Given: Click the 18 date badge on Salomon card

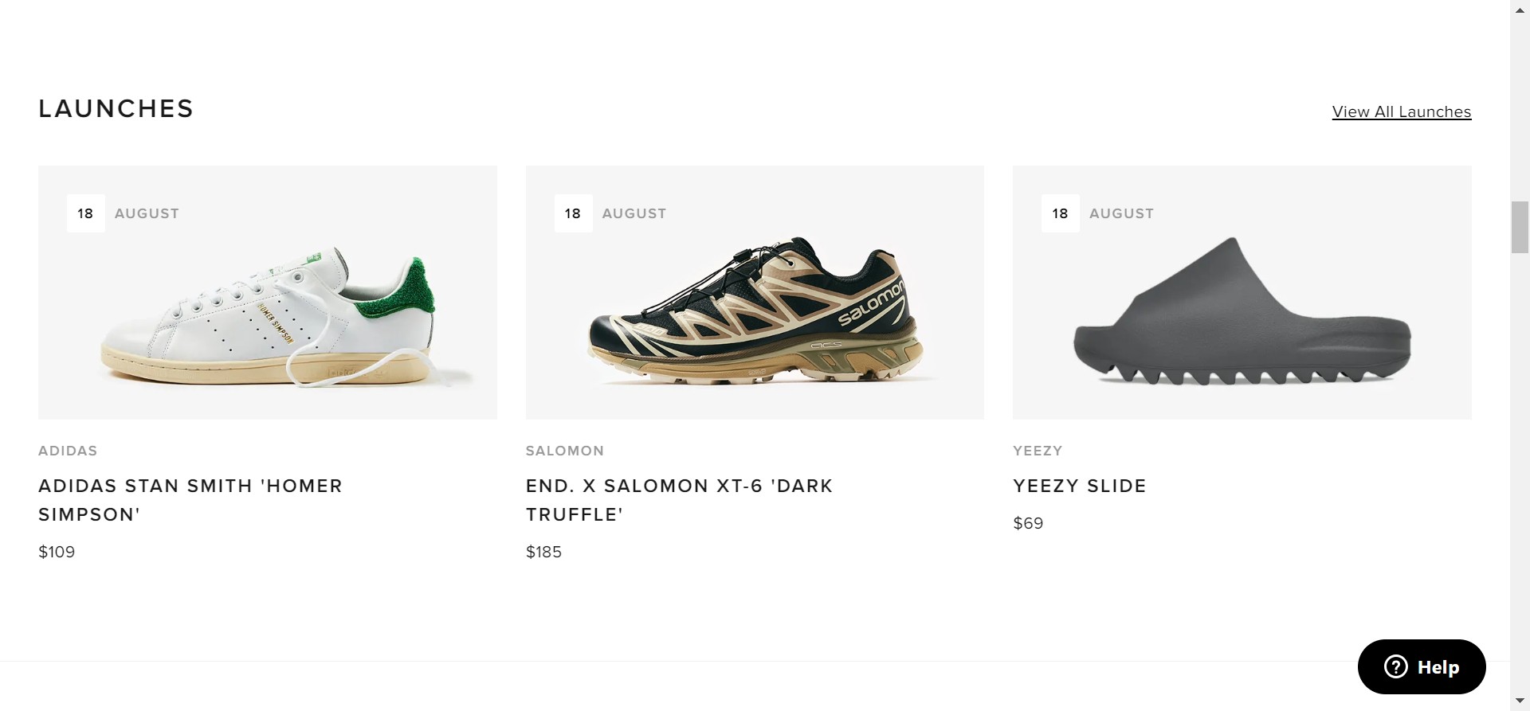Looking at the screenshot, I should (x=573, y=213).
